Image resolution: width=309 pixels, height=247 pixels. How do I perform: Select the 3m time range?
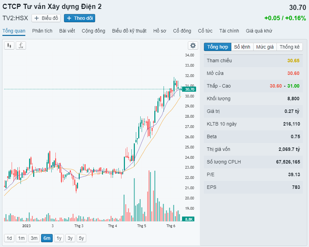(x=34, y=238)
